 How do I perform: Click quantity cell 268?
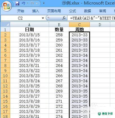pyautogui.click(x=59, y=86)
